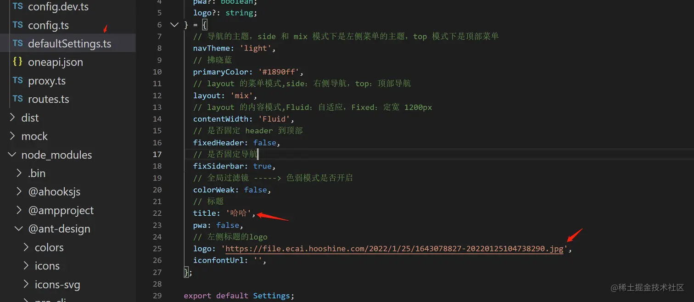The height and width of the screenshot is (302, 694).
Task: Expand the dist folder
Action: [11, 117]
